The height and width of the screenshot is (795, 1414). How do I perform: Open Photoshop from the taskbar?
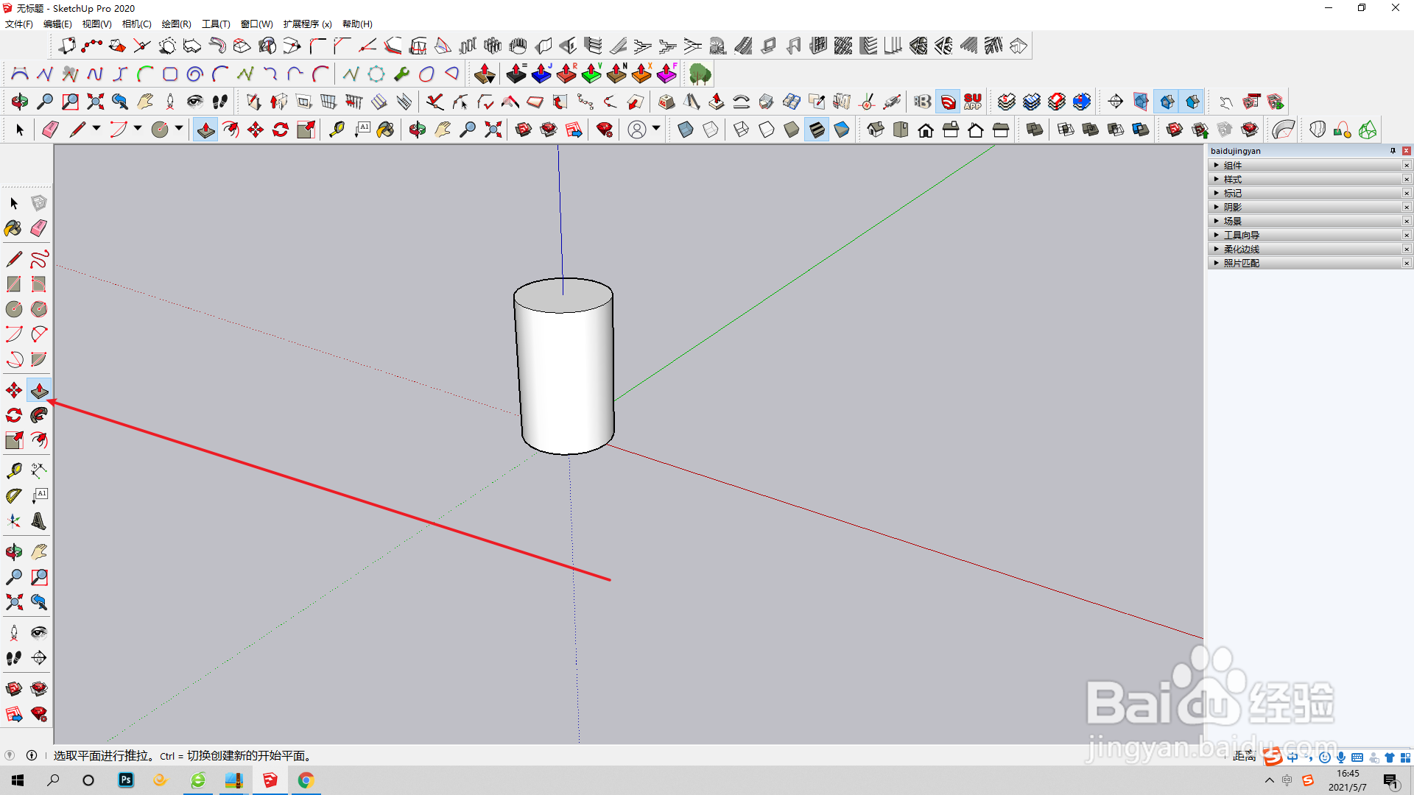[x=126, y=780]
